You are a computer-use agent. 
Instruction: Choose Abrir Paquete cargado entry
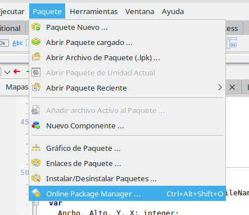127,42
